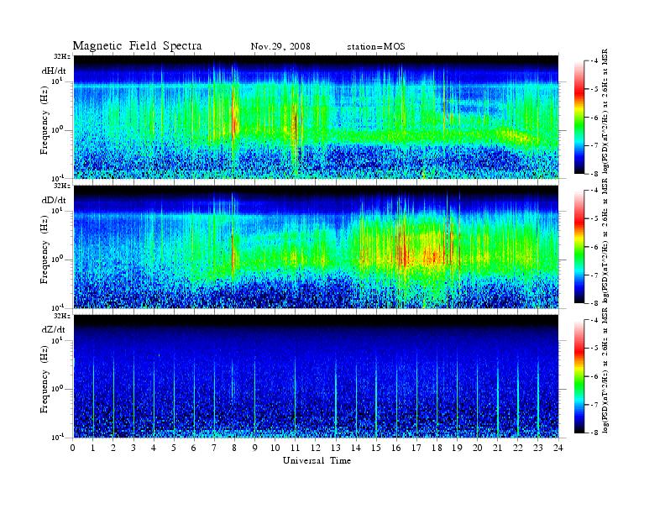
Task: Click hour "13" on the Universal Time axis
Action: [x=336, y=448]
